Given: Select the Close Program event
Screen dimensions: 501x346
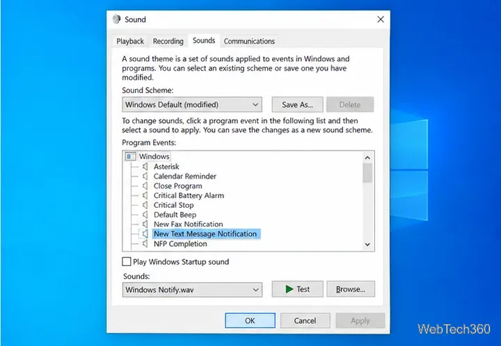Looking at the screenshot, I should [177, 186].
